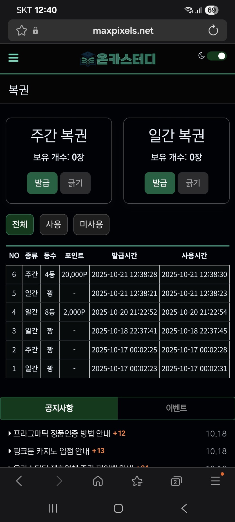Open browser bookmarks list icon
This screenshot has height=522, width=235.
pyautogui.click(x=137, y=481)
